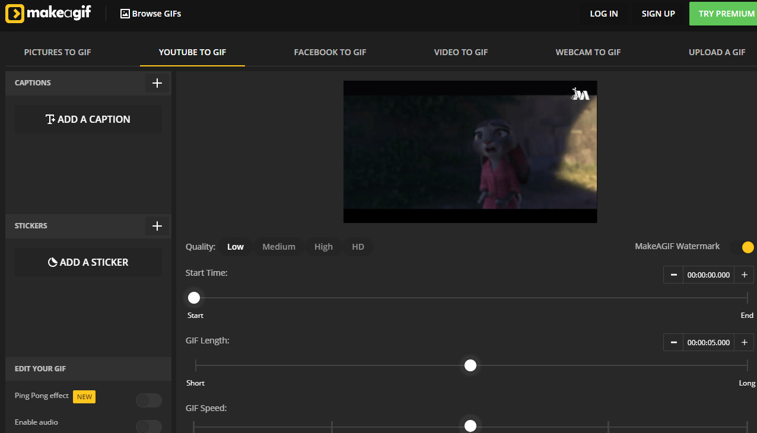This screenshot has width=757, height=433.
Task: Open the Pictures to GIF tab
Action: [58, 52]
